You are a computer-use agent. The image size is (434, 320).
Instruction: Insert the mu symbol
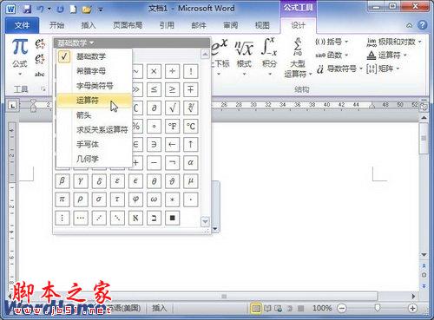(191, 181)
